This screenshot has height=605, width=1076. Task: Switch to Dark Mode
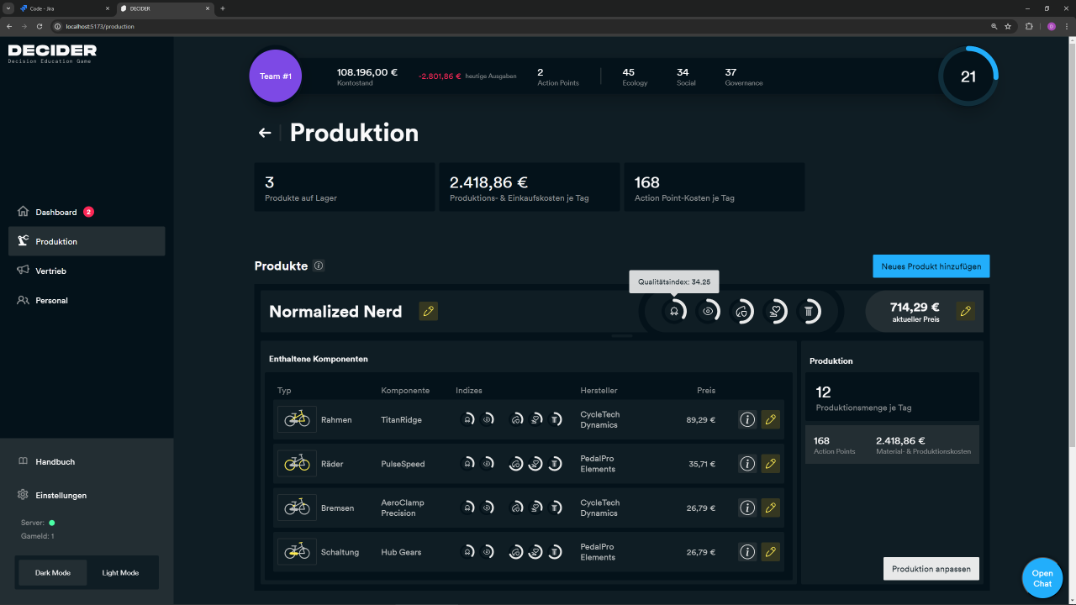53,572
